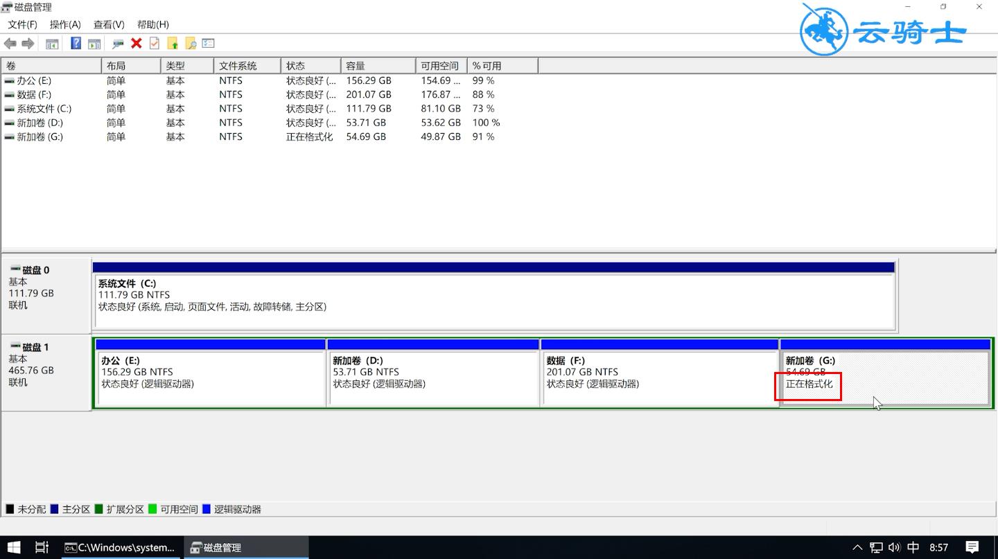The width and height of the screenshot is (998, 559).
Task: Click the red X delete icon in toolbar
Action: 137,44
